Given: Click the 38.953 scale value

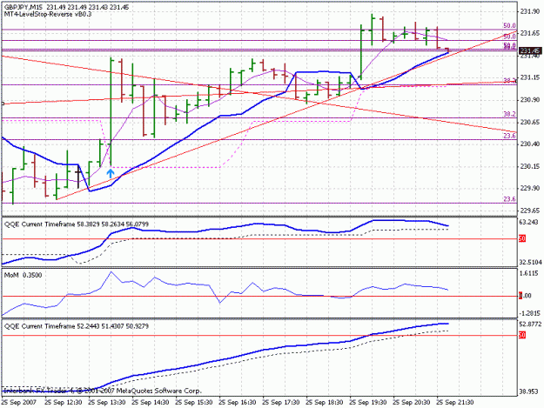Looking at the screenshot, I should coord(529,391).
